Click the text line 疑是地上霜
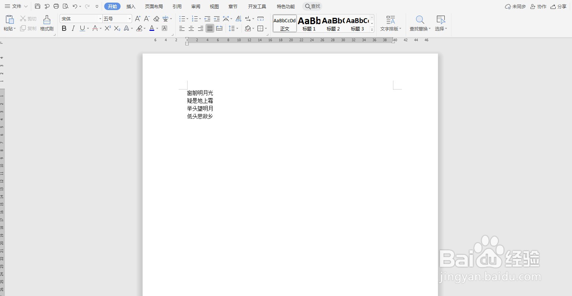 point(200,101)
